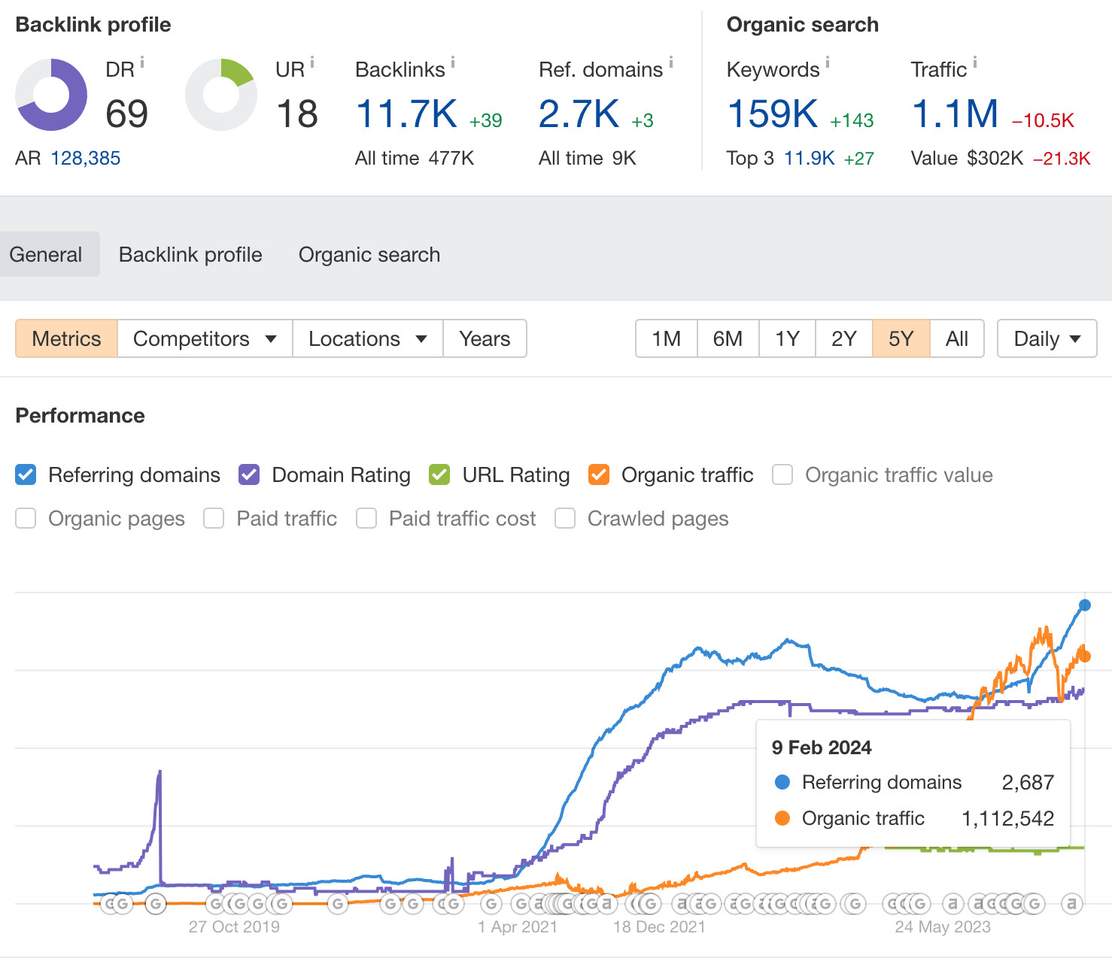Click the Google update marker above 27 Oct 2019
The image size is (1112, 967).
[239, 903]
